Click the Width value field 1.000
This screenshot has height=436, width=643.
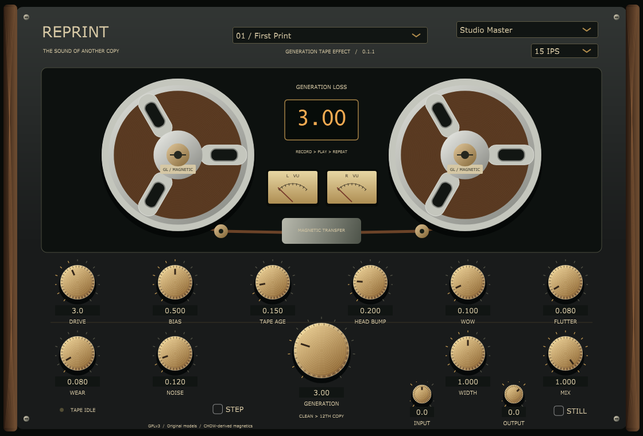468,381
